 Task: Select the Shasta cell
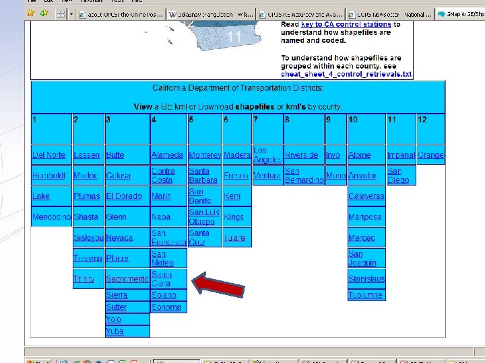tap(88, 216)
